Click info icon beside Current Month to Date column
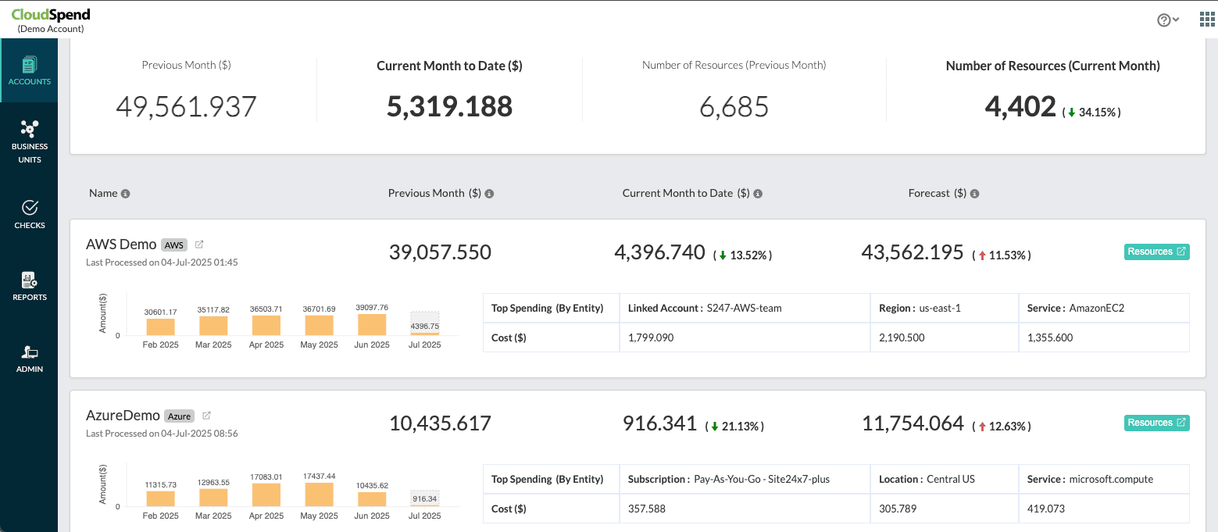 [758, 194]
